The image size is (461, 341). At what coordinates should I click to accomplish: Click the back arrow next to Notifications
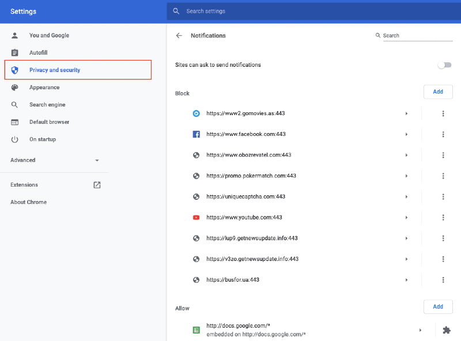coord(179,36)
